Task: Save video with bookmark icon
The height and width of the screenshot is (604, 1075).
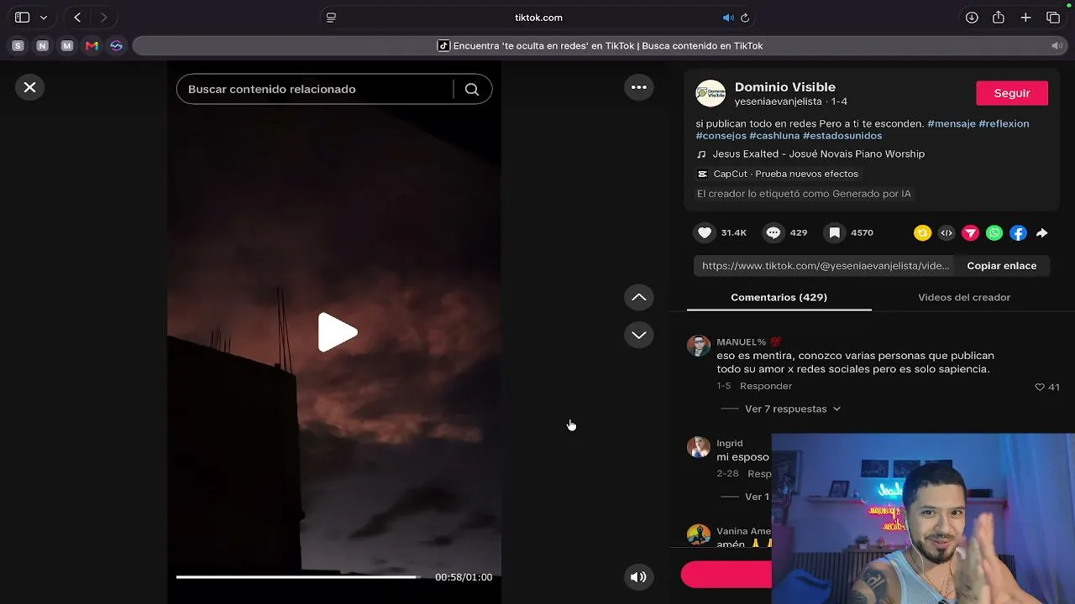Action: pyautogui.click(x=834, y=232)
